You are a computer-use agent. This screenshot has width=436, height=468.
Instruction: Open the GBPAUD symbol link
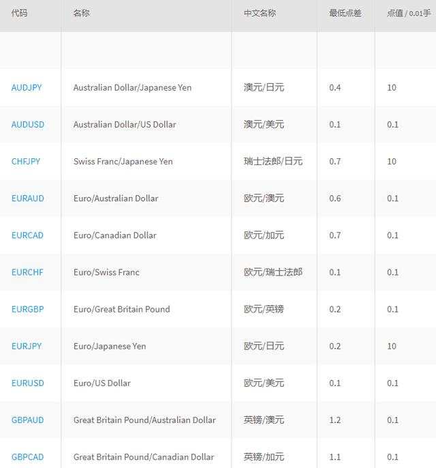(x=28, y=420)
